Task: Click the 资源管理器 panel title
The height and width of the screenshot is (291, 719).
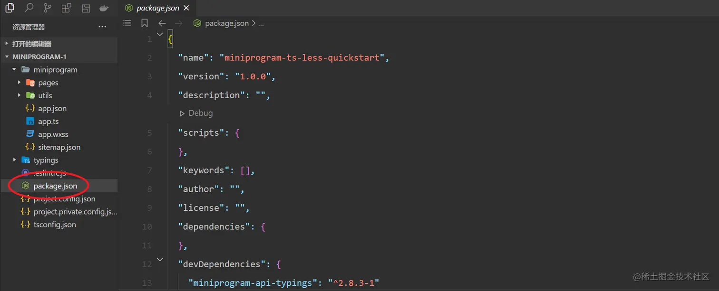Action: 29,27
